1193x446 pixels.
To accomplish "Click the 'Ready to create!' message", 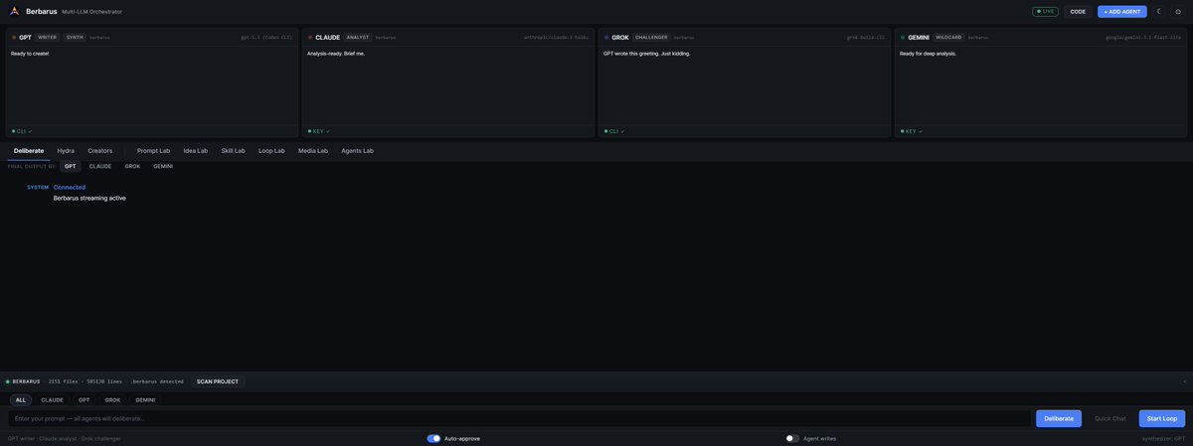I will (30, 54).
